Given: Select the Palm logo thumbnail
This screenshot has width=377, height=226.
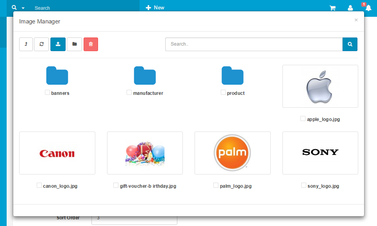Looking at the screenshot, I should point(232,153).
